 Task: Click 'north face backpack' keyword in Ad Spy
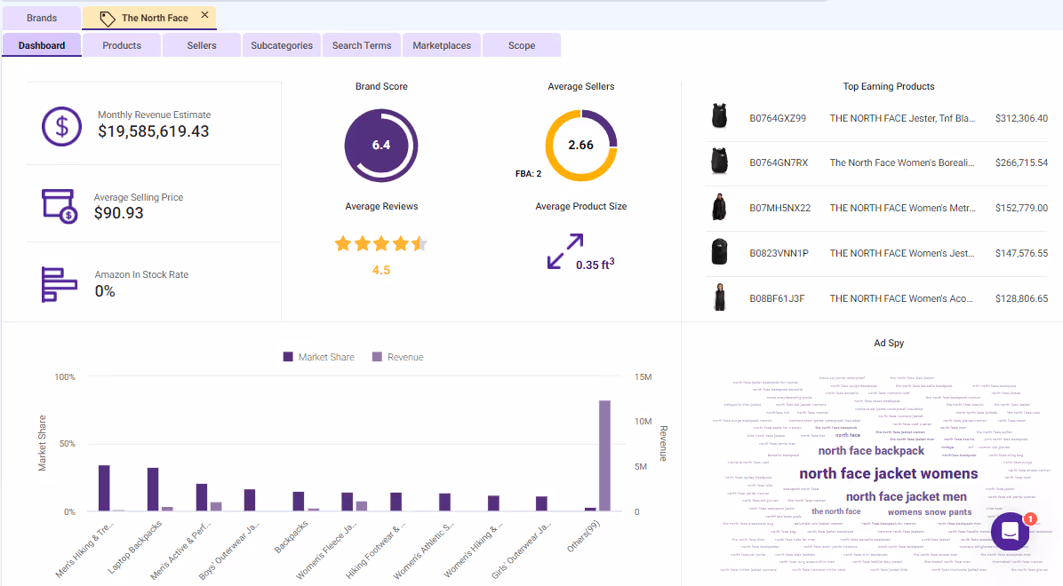(x=871, y=450)
